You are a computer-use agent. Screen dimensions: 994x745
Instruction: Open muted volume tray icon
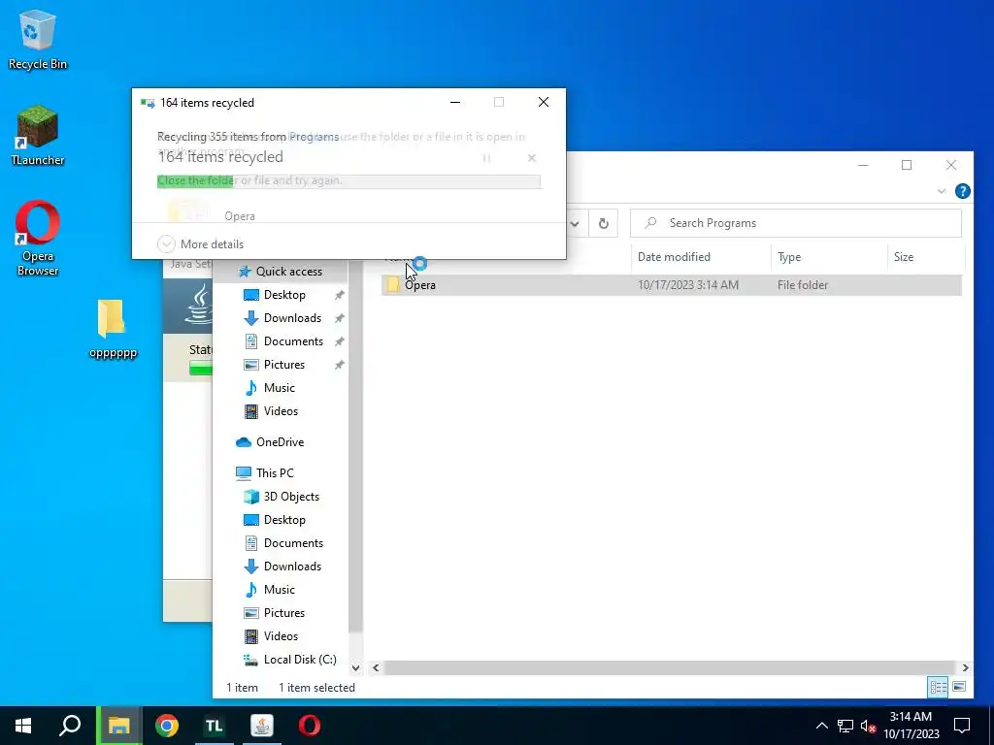point(868,726)
